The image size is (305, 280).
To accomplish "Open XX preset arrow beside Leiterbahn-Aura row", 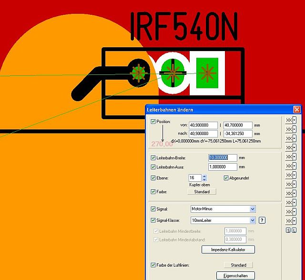I will [x=295, y=166].
